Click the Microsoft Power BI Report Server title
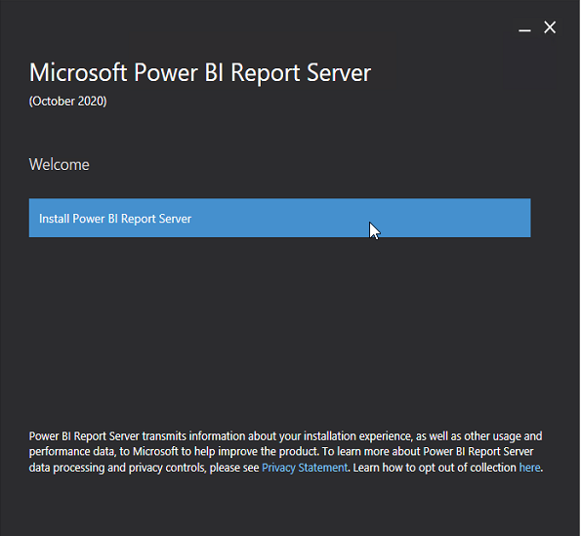The image size is (581, 536). pos(200,73)
